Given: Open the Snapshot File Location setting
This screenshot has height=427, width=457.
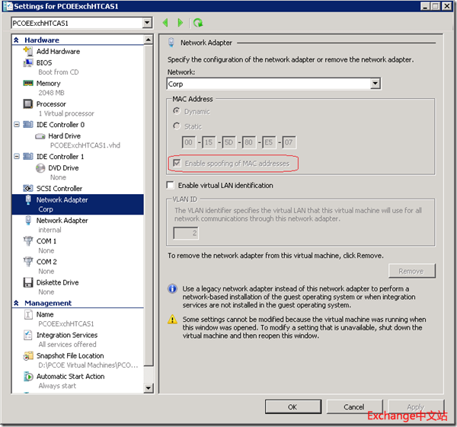Looking at the screenshot, I should coord(69,355).
